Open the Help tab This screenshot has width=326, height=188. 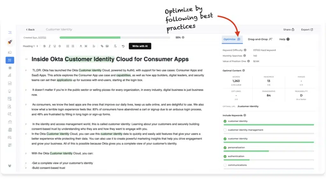pyautogui.click(x=284, y=39)
